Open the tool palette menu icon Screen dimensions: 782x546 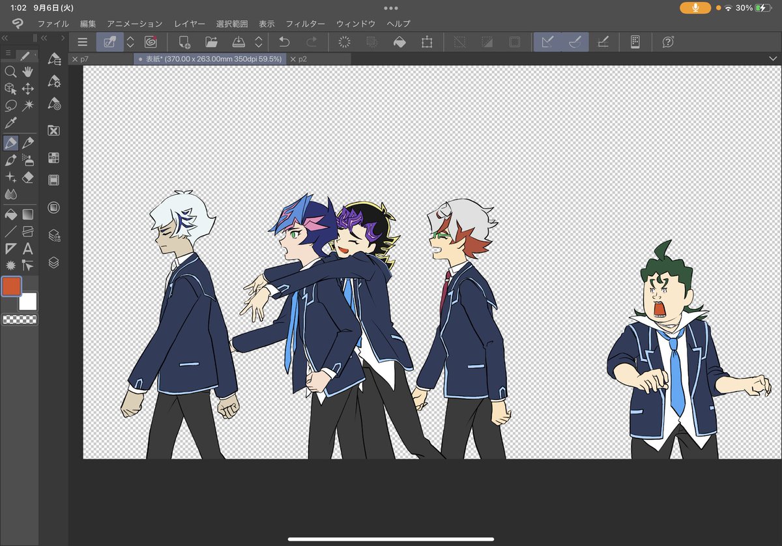click(x=7, y=53)
